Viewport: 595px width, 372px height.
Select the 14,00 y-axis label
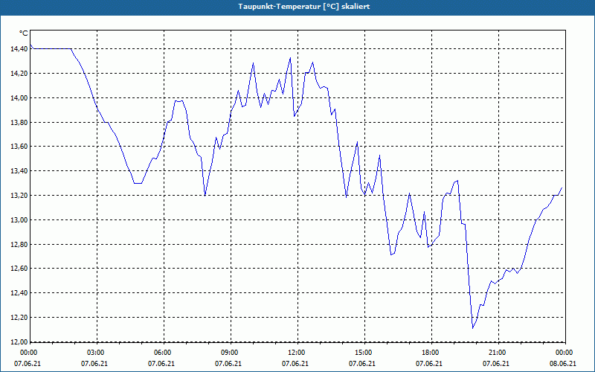[x=19, y=98]
